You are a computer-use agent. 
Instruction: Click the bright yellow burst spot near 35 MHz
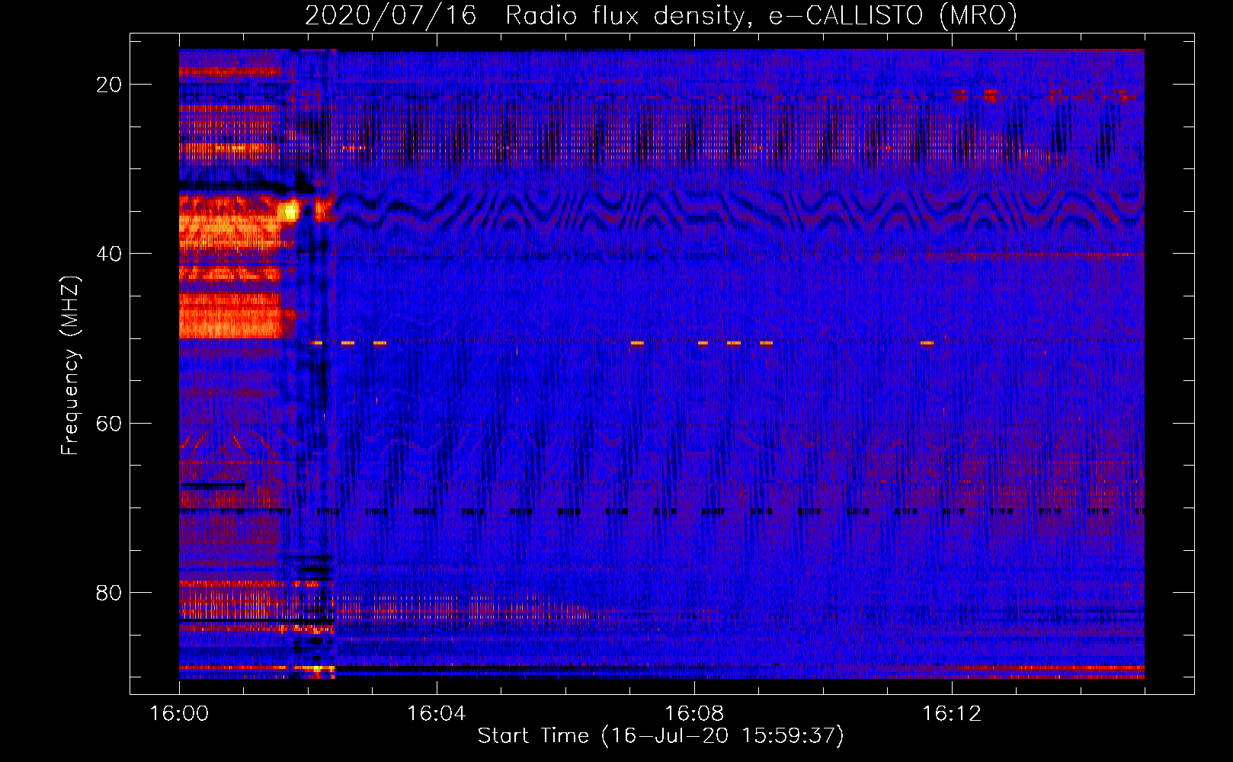[290, 210]
